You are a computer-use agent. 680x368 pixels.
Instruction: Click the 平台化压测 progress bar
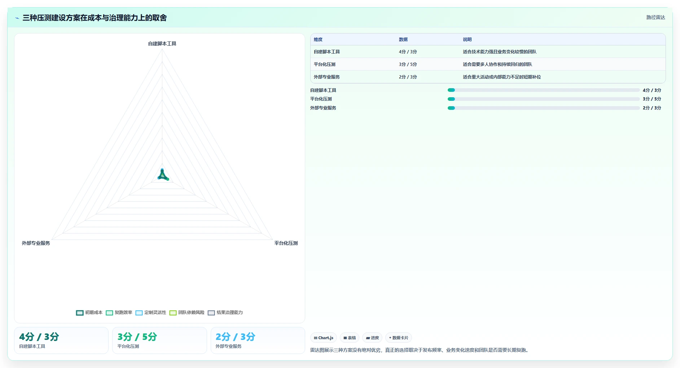pos(544,99)
